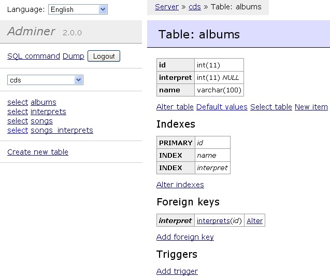Click Create new table
This screenshot has height=278, width=330.
tap(38, 152)
